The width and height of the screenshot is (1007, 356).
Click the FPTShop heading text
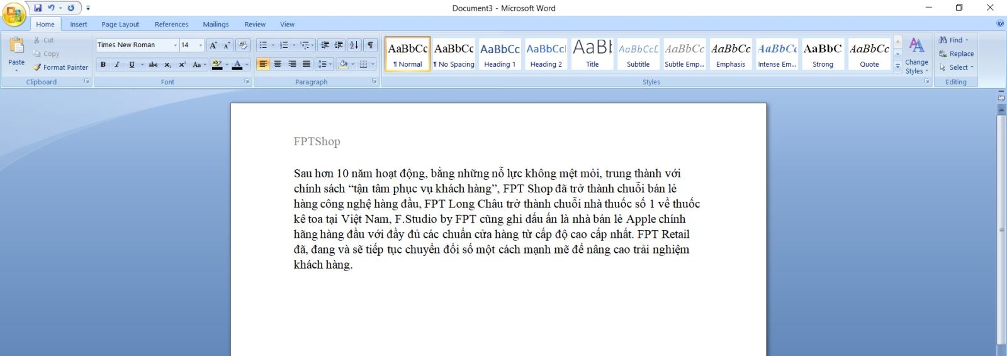[x=317, y=142]
